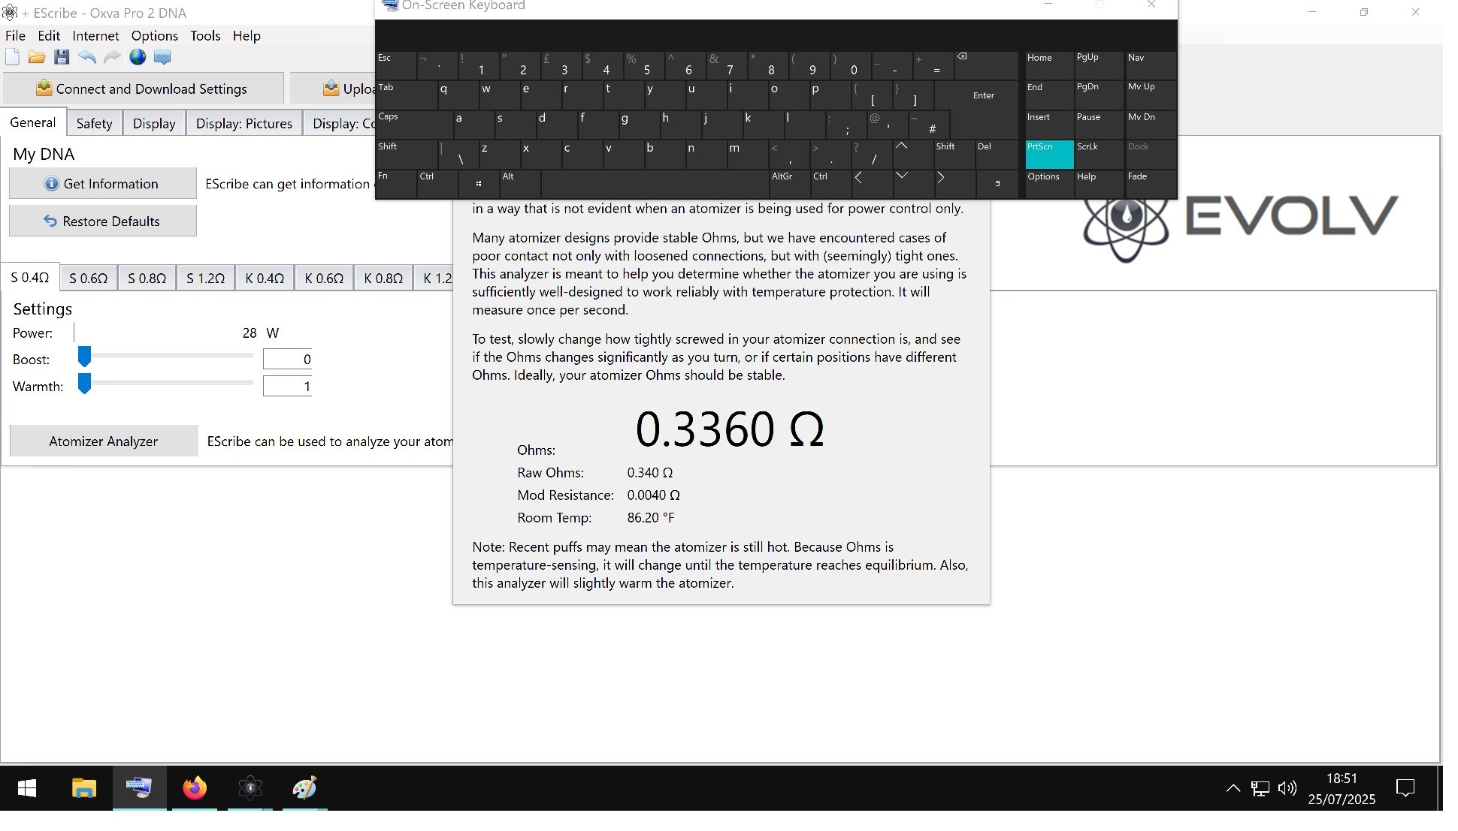Viewport: 1458px width, 831px height.
Task: Open the Tools menu
Action: pos(205,35)
